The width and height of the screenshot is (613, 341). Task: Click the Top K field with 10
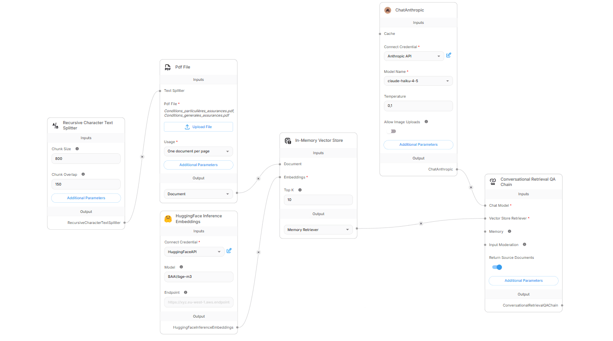click(318, 200)
